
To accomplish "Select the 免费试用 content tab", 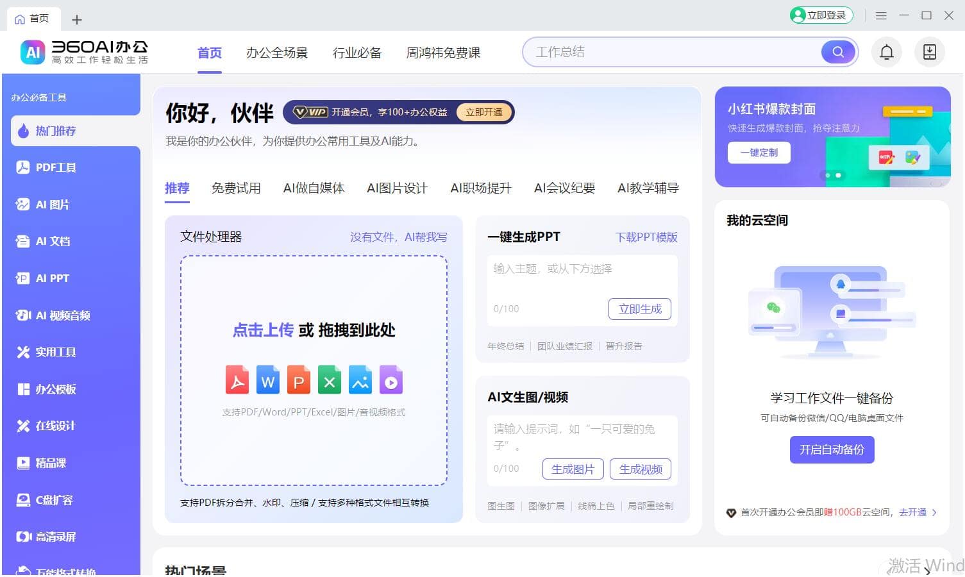I will click(236, 188).
